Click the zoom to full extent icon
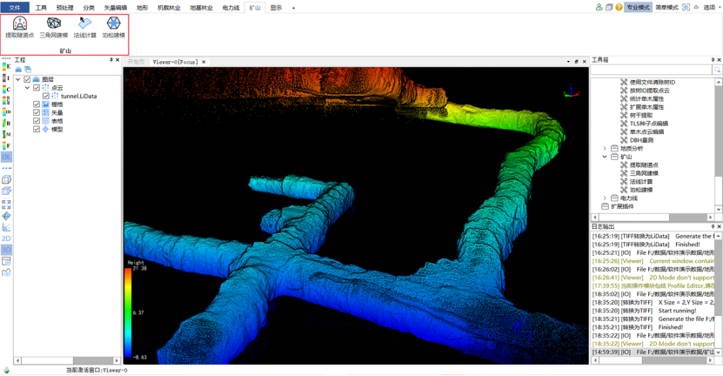 [6, 205]
